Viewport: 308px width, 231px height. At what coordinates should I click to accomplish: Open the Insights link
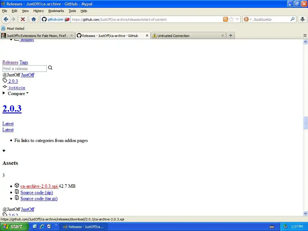(27, 40)
